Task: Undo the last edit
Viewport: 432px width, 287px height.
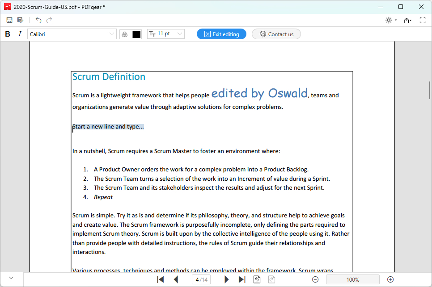Action: (x=38, y=20)
